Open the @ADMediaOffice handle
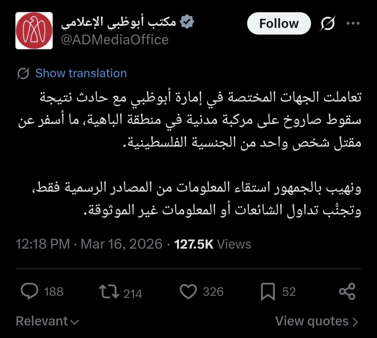Screen dimensions: 377x338 coord(114,39)
